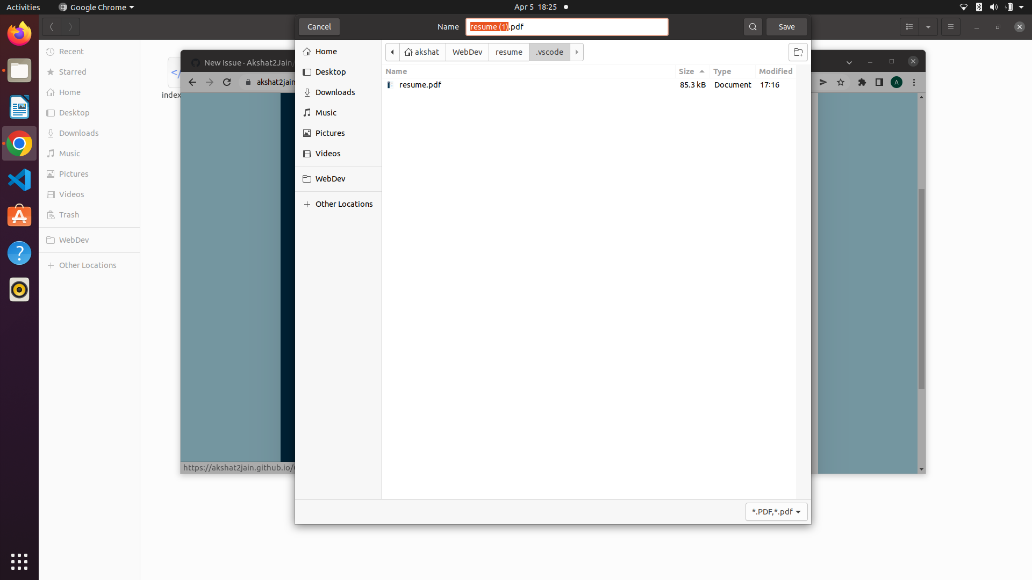The width and height of the screenshot is (1032, 580).
Task: Open Visual Studio Code from the dock
Action: (x=19, y=180)
